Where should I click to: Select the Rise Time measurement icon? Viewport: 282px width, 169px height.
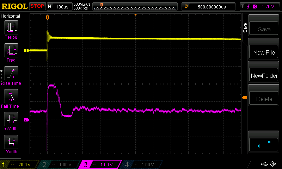coord(11,73)
